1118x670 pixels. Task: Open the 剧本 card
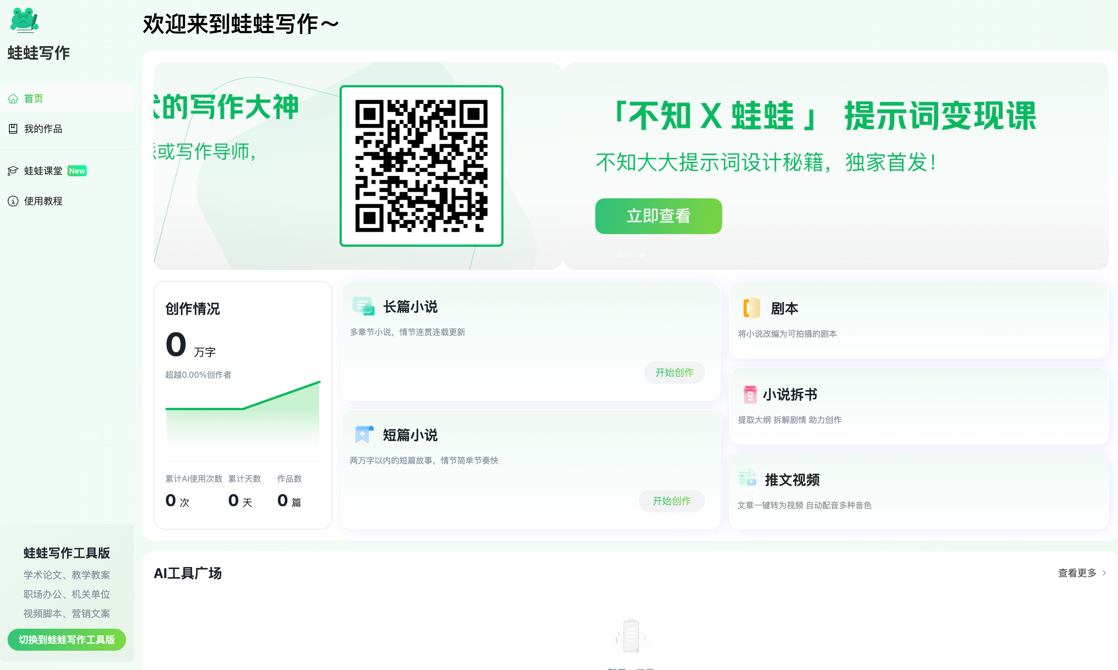pos(919,320)
